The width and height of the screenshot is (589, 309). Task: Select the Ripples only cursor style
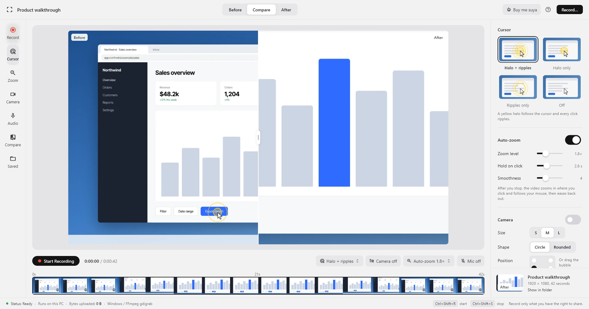(x=518, y=87)
